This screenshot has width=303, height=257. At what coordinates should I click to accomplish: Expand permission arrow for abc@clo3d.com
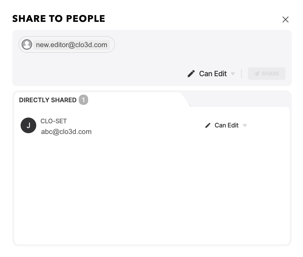pyautogui.click(x=245, y=126)
